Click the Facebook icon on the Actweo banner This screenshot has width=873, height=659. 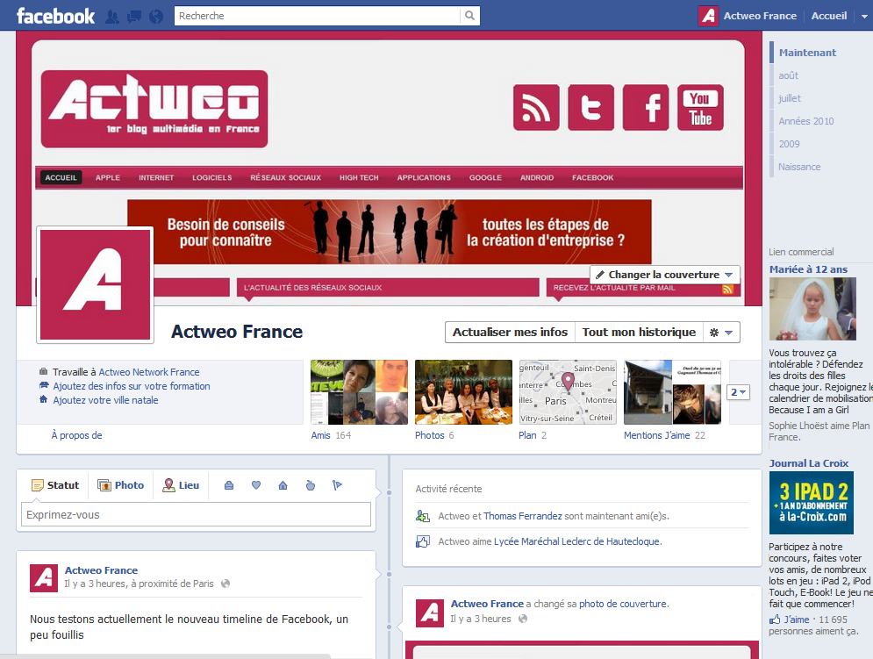[646, 108]
